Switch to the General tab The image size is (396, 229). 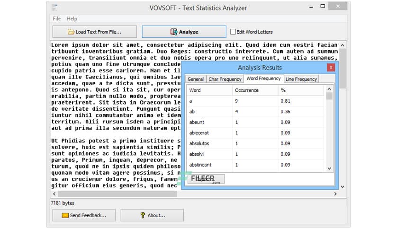click(196, 79)
